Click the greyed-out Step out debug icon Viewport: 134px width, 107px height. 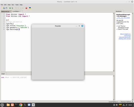coord(20,8)
